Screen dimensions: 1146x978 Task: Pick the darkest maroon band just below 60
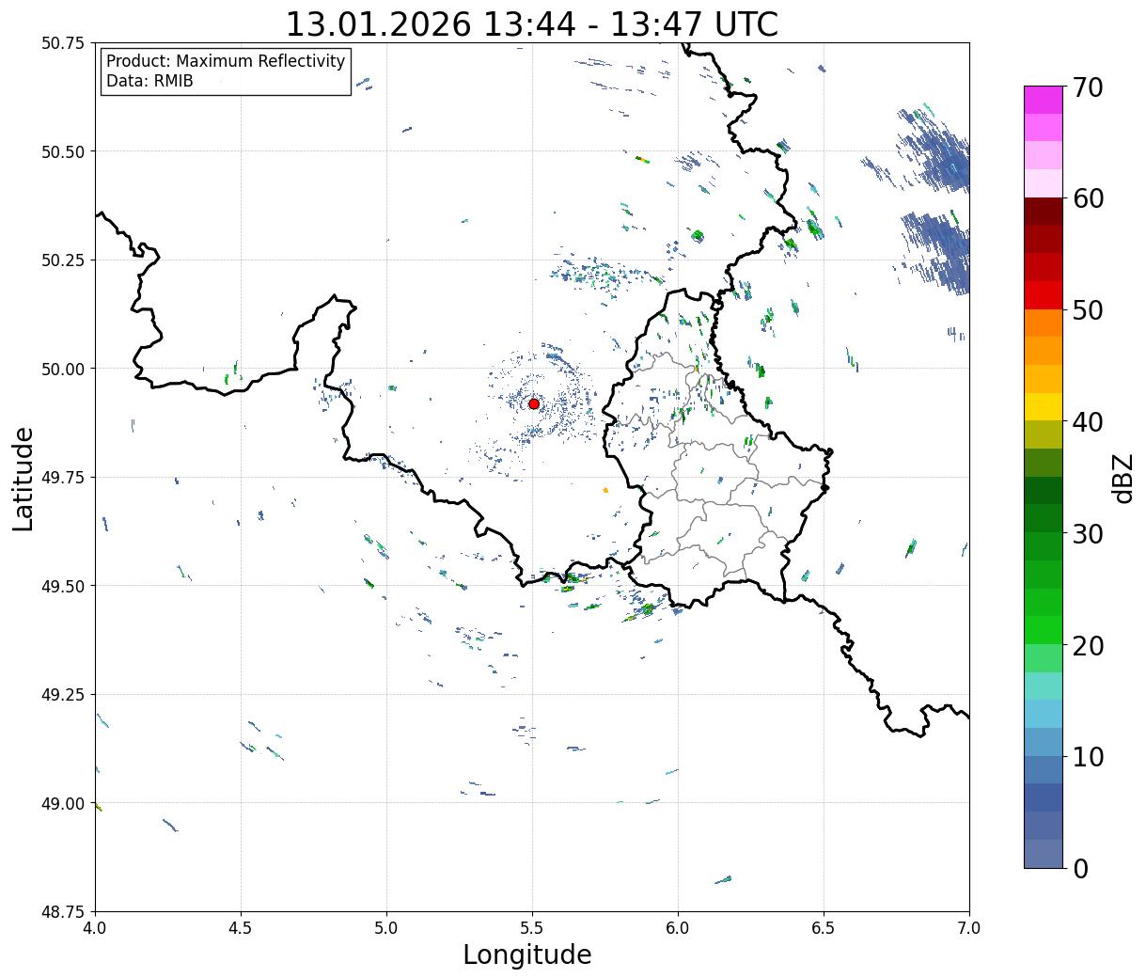1044,212
